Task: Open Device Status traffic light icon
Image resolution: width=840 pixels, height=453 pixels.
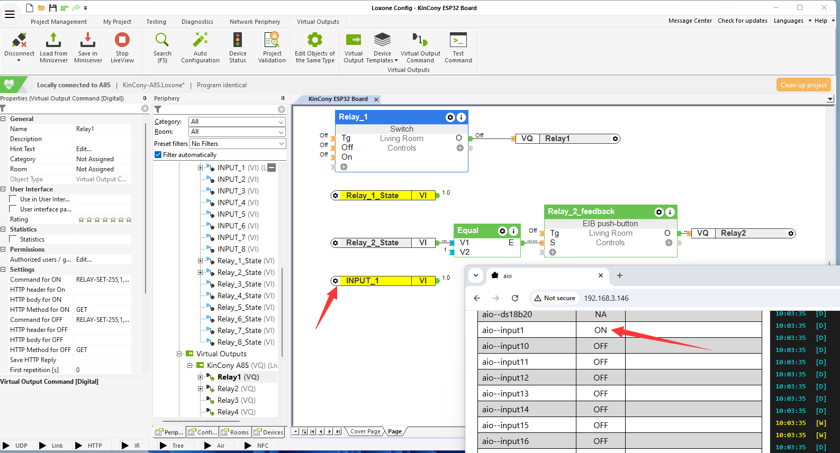Action: (x=238, y=41)
